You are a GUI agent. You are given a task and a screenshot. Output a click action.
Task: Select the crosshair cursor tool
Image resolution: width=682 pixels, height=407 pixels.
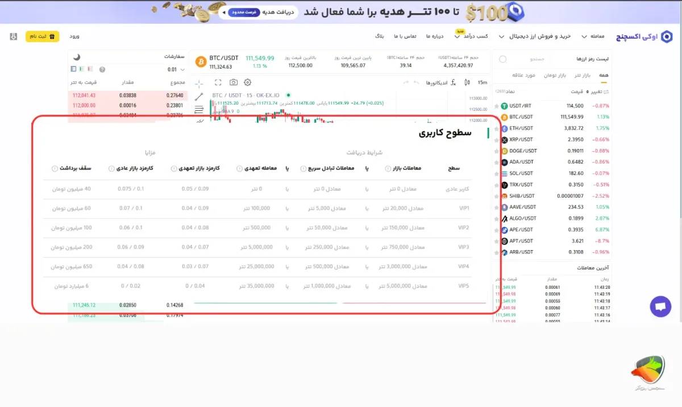coord(199,83)
